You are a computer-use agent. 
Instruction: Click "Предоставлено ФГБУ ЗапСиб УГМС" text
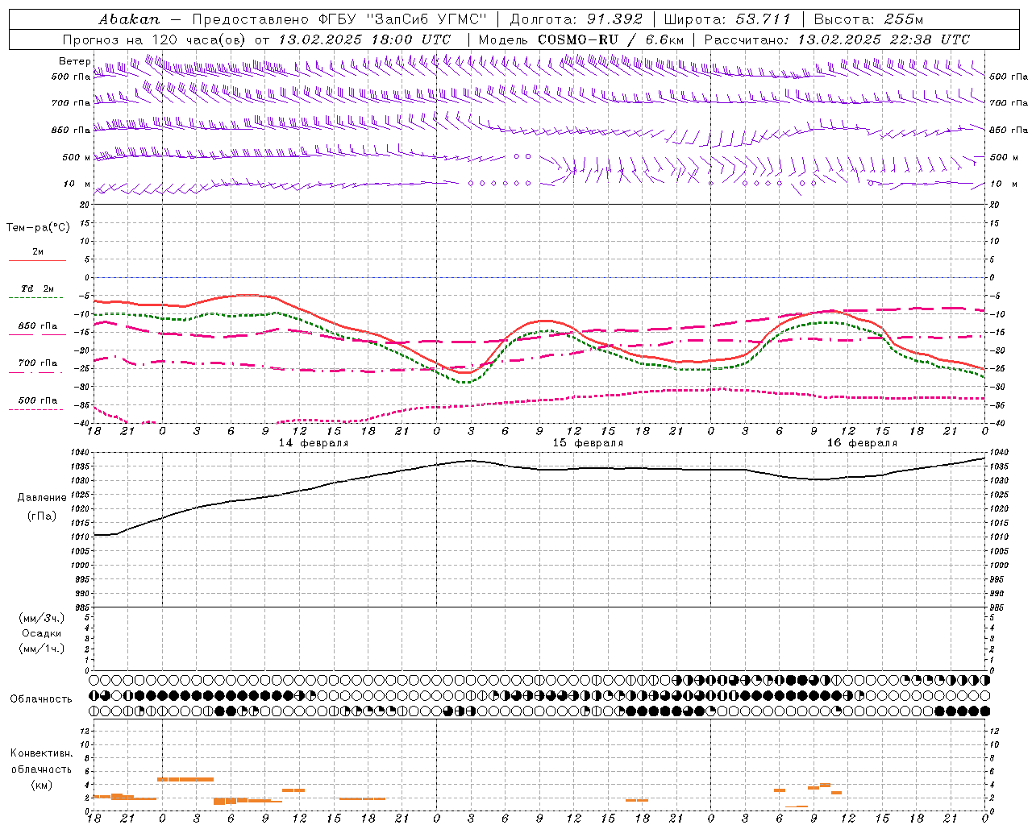(339, 19)
